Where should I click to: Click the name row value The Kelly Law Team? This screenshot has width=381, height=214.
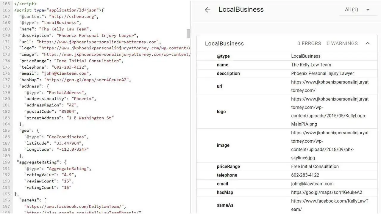pyautogui.click(x=311, y=65)
